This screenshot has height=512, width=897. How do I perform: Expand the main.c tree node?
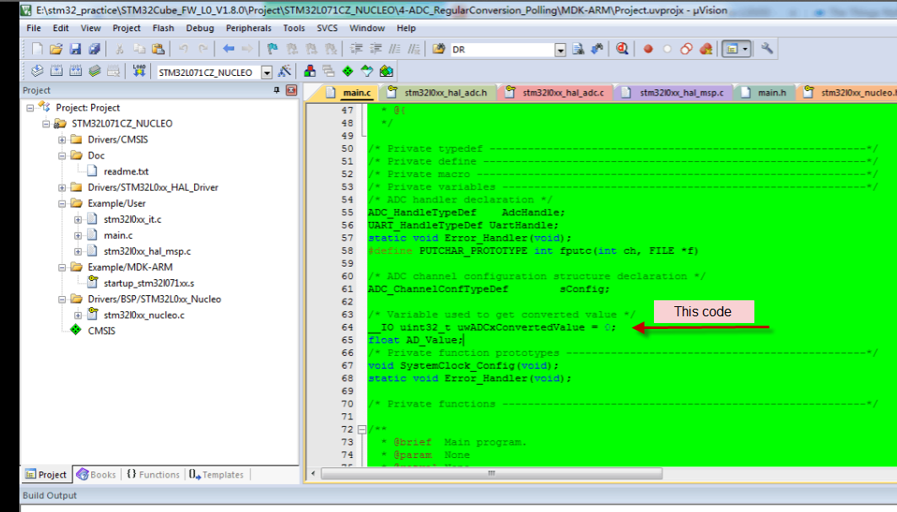[x=78, y=235]
